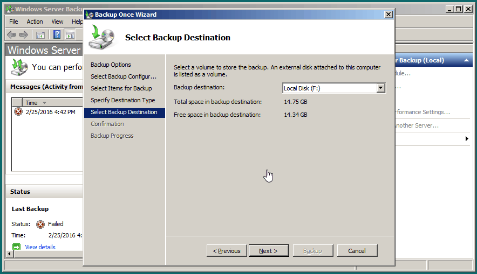
Task: Open the View details link
Action: click(40, 247)
